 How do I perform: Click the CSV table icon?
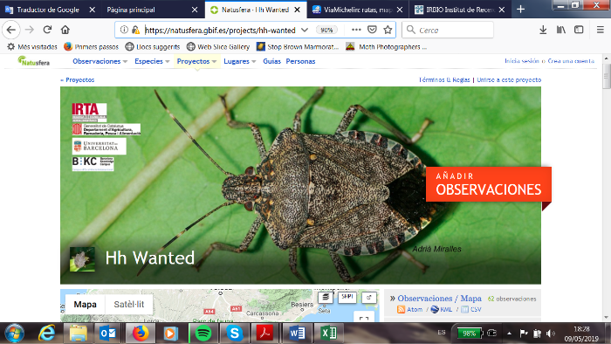coord(464,309)
